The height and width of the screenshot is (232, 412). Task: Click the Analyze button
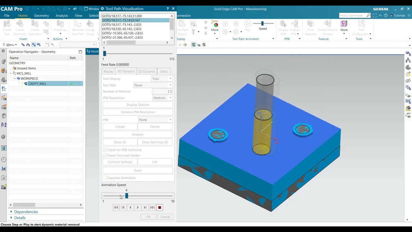point(138,134)
